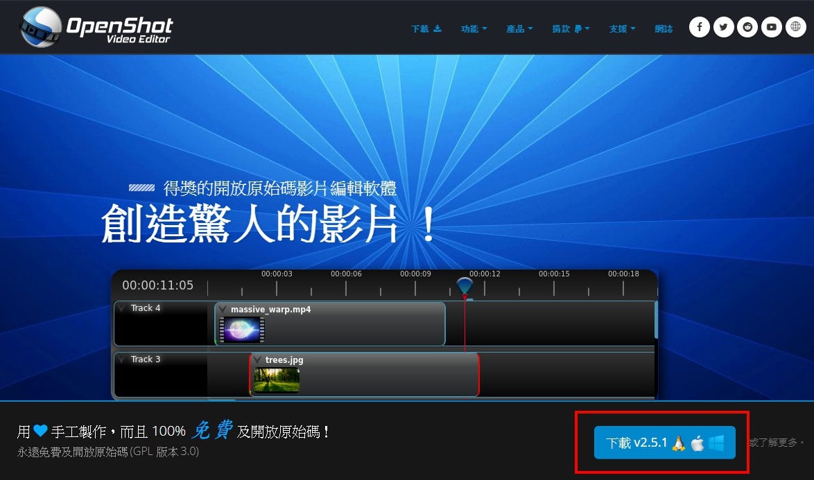Click the GPL 版本 3.0 text
814x480 pixels.
pyautogui.click(x=164, y=452)
